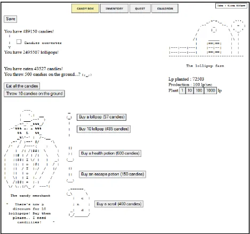Image resolution: width=250 pixels, height=234 pixels.
Task: Click 'The candy merchant' caption
Action: coord(30,196)
